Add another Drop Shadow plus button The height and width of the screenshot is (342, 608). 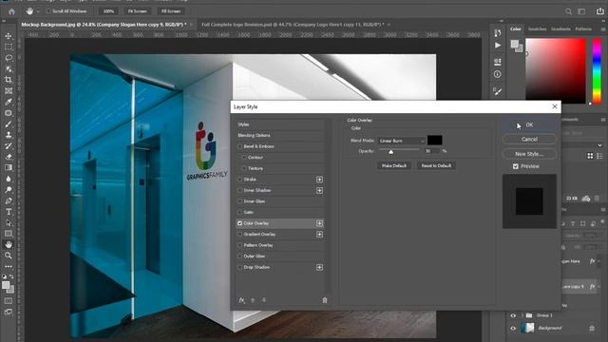319,267
